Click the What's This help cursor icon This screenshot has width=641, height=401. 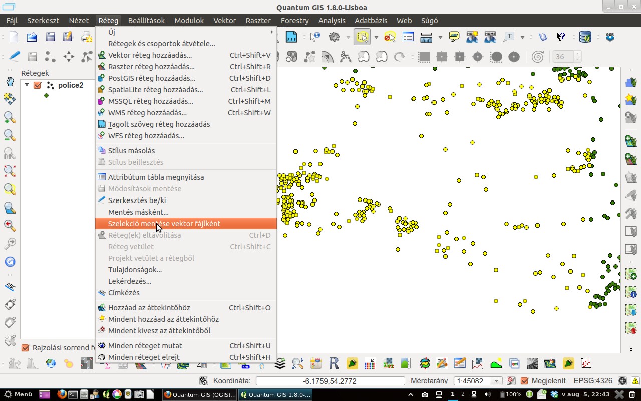click(x=561, y=37)
